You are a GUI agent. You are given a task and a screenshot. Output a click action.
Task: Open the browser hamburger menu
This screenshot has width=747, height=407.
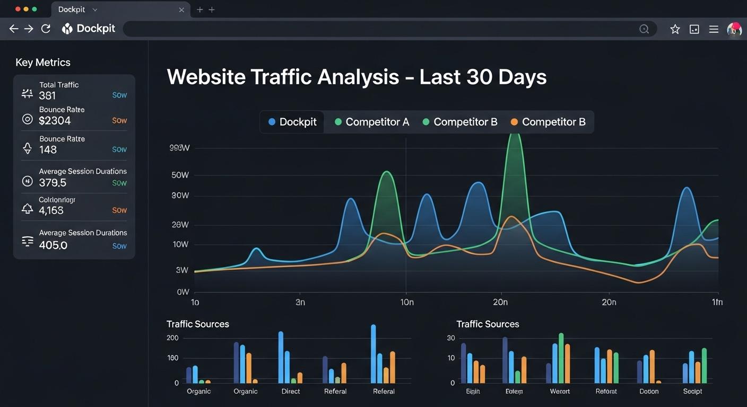coord(714,29)
